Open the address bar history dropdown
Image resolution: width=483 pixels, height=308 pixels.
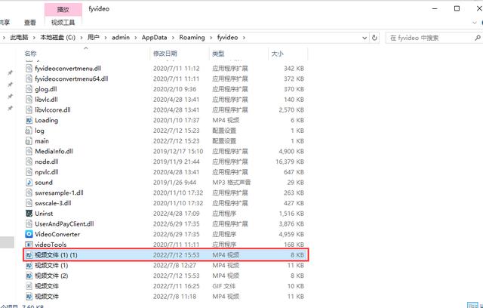(x=365, y=38)
